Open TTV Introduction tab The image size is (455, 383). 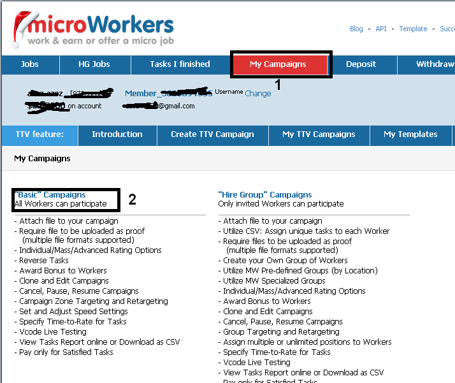point(117,134)
